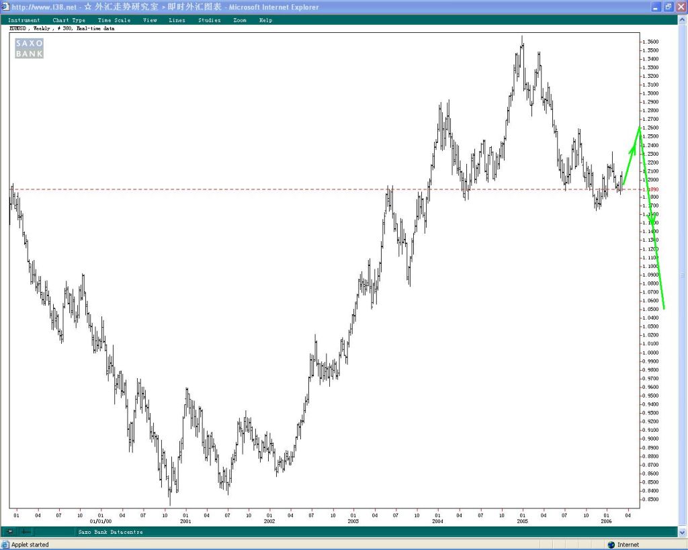Click the Internet Explorer page icon in title bar
The height and width of the screenshot is (550, 688).
[x=5, y=7]
